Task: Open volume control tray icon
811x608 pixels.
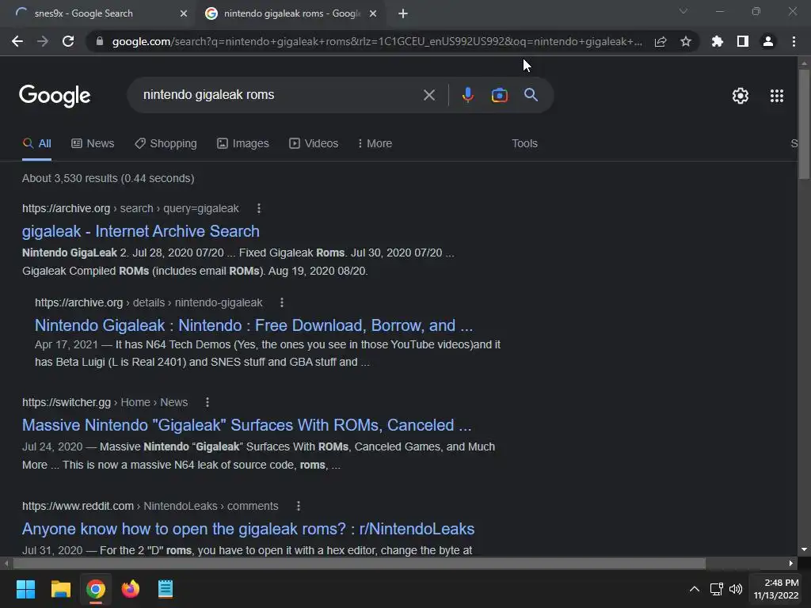Action: pos(736,589)
